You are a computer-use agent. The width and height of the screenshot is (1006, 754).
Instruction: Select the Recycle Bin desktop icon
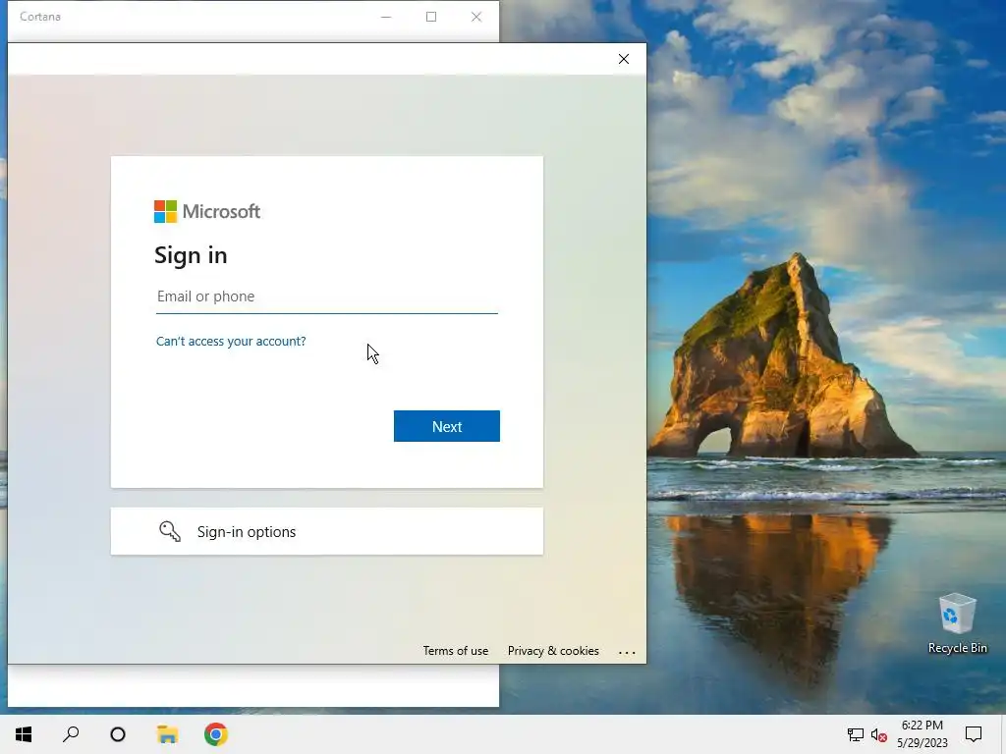[957, 623]
